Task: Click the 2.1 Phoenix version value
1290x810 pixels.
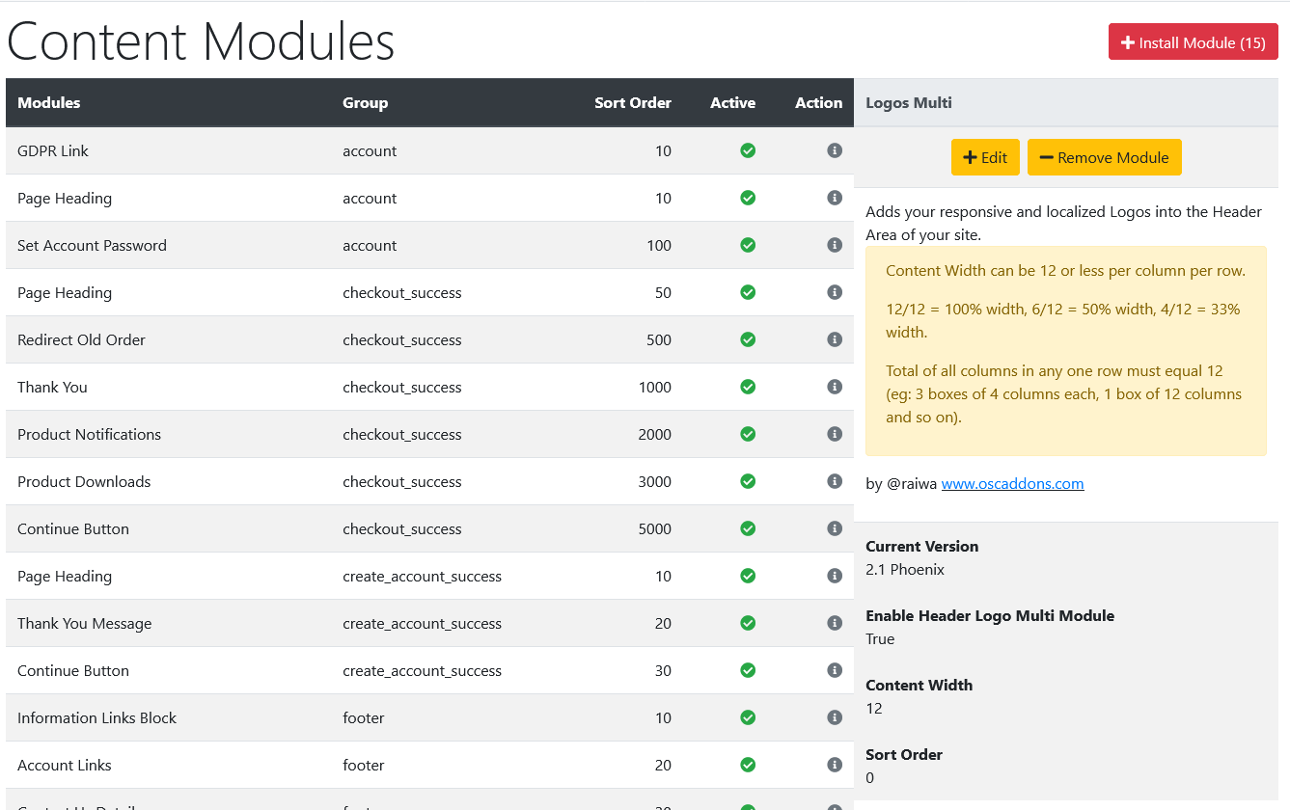Action: pos(905,569)
